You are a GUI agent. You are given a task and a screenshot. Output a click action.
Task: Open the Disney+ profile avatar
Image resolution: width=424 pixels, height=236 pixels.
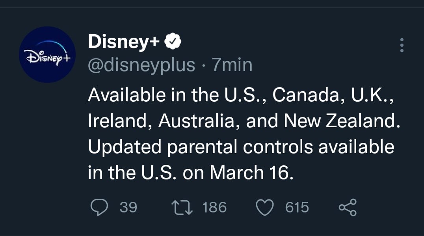pyautogui.click(x=47, y=55)
